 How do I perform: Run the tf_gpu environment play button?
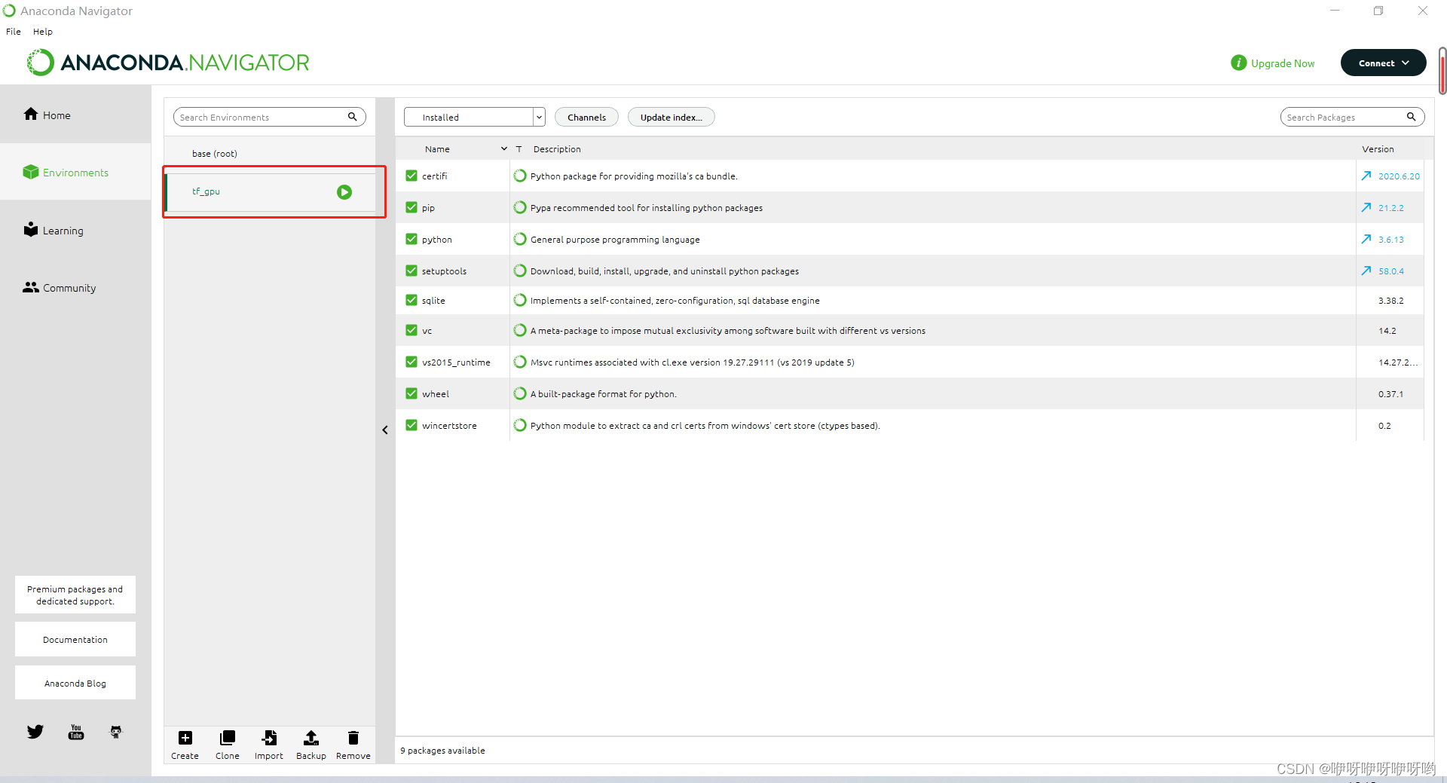point(344,192)
